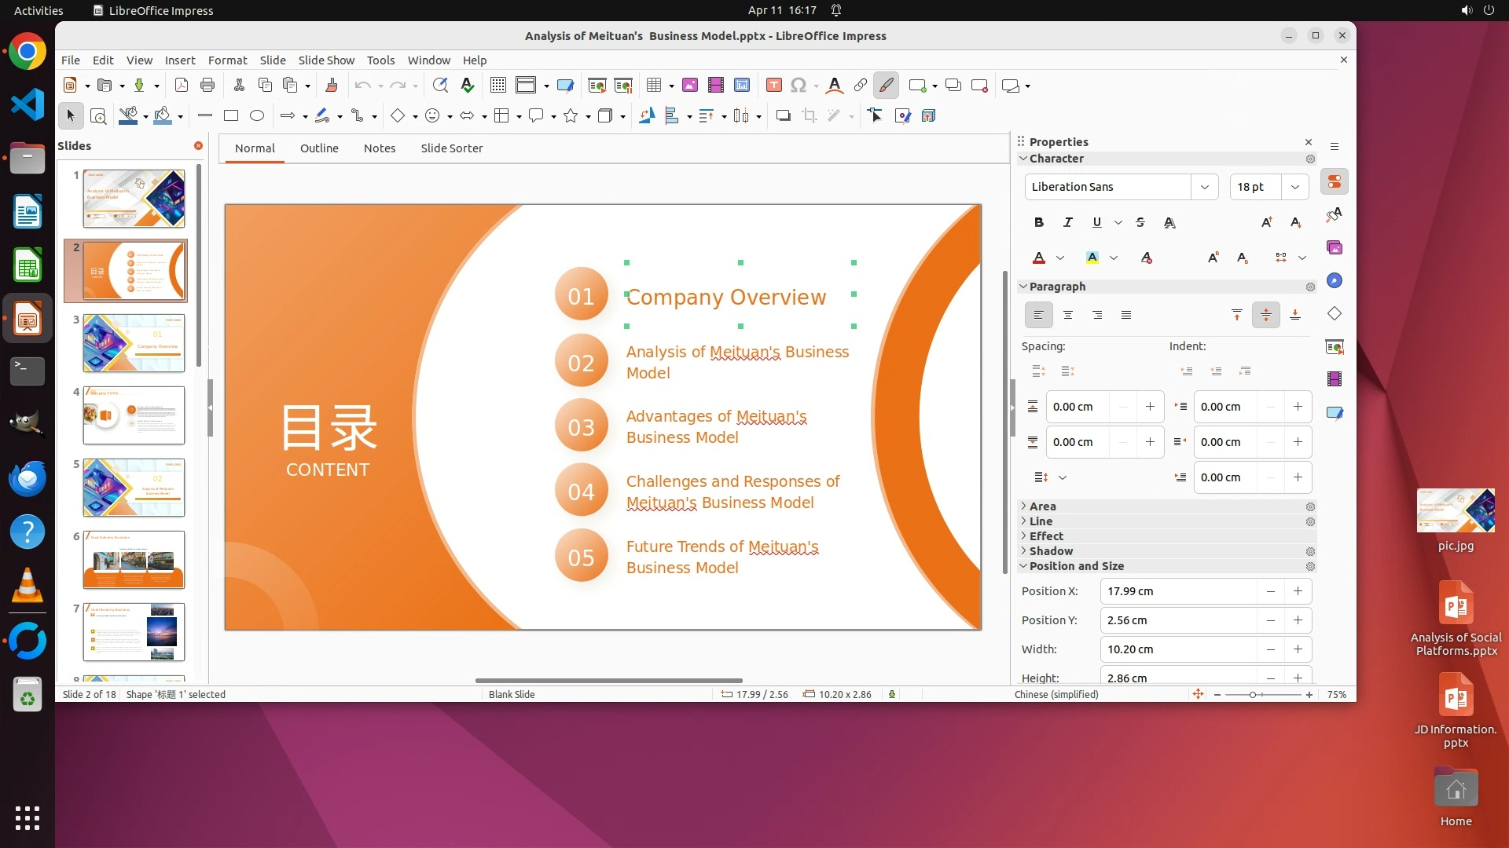
Task: Click the Insert Hyperlink toolbar icon
Action: 860,86
